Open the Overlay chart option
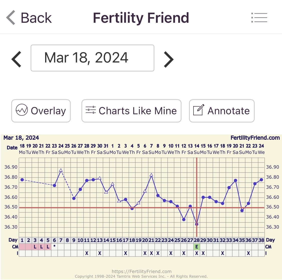Viewport: 282px width, 280px height. pyautogui.click(x=41, y=111)
